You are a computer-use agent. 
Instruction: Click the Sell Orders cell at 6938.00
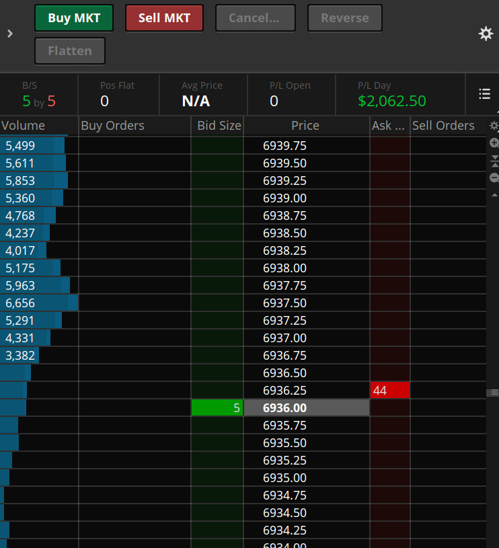click(449, 268)
